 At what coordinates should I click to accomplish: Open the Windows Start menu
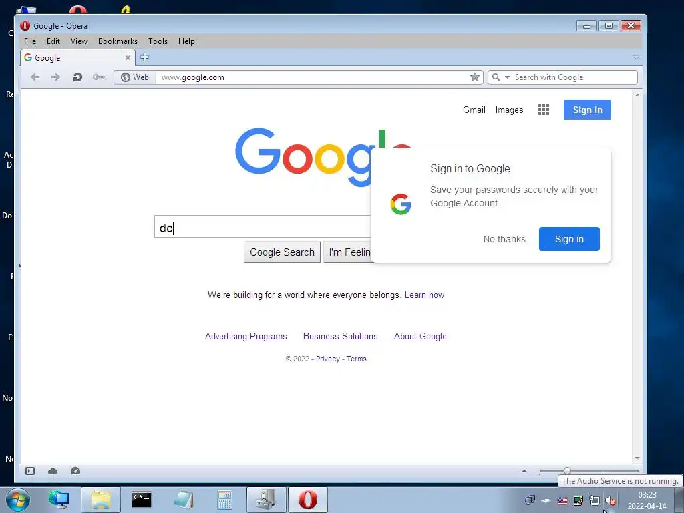click(17, 500)
